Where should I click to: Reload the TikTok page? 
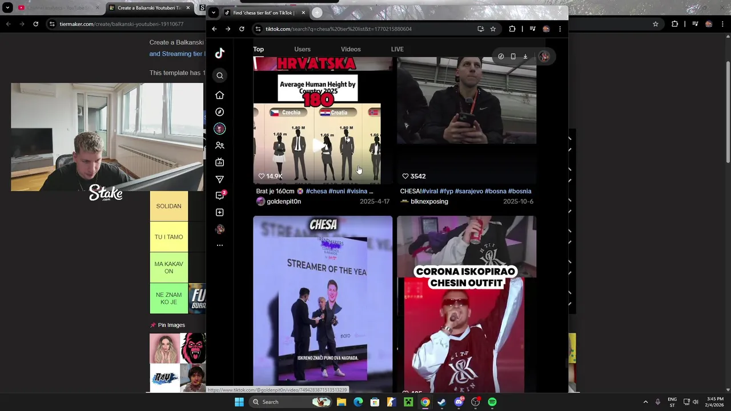point(242,29)
